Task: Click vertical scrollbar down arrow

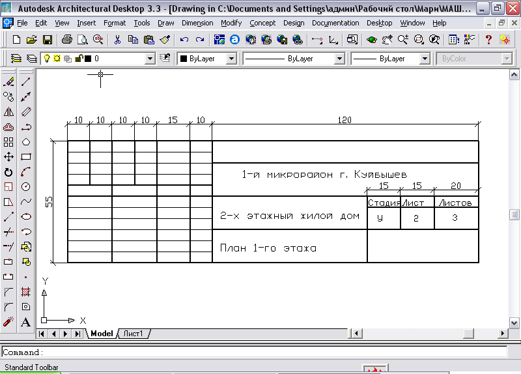Action: click(514, 323)
